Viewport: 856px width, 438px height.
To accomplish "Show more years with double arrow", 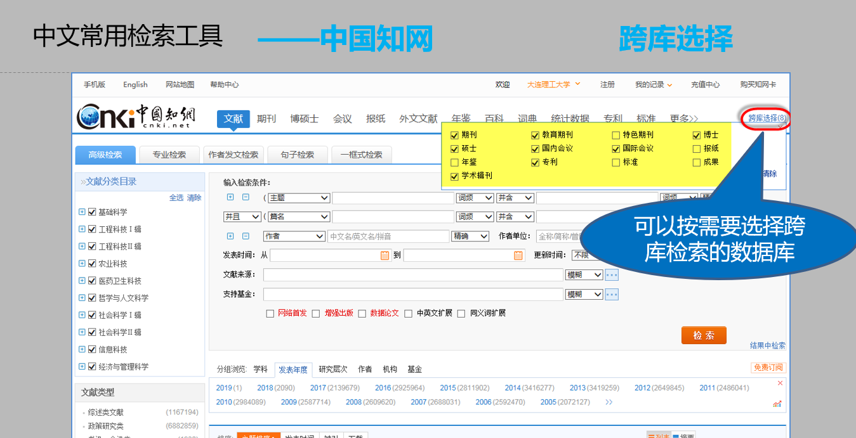I will point(609,402).
